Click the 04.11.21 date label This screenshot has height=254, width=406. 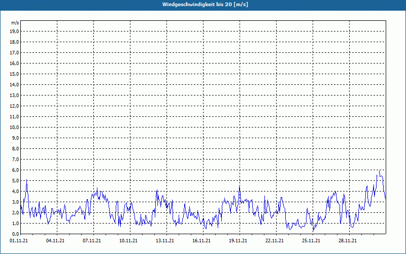pos(55,241)
